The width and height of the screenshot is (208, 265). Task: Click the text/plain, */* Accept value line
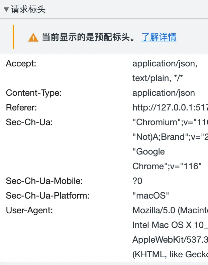tap(158, 78)
